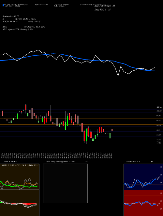
Task: Click the tallest red candlestick near chart top
Action: pyautogui.click(x=26, y=107)
